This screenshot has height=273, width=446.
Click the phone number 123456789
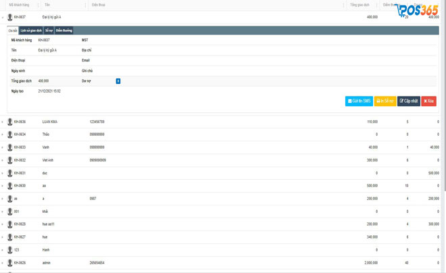[x=97, y=122]
